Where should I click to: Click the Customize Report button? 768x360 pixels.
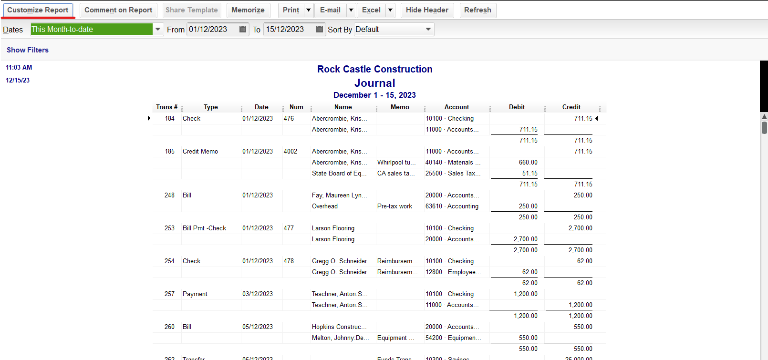[38, 10]
